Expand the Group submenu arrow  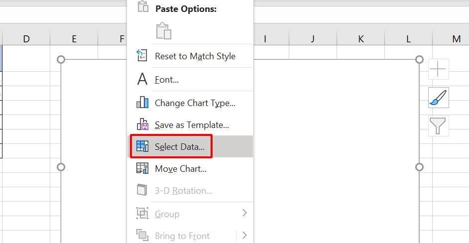244,214
